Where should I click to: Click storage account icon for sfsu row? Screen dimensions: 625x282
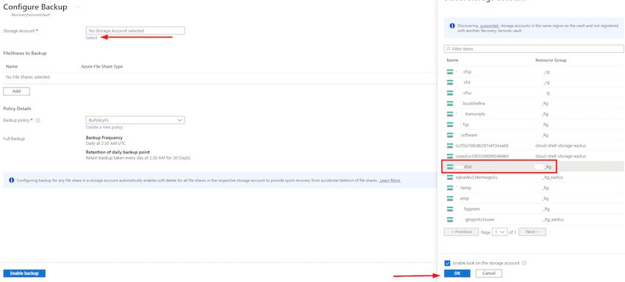click(450, 93)
